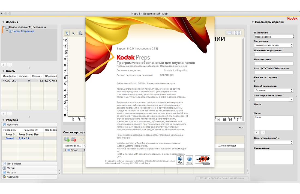Expand the press run item in Список проходов
The width and height of the screenshot is (300, 194).
pyautogui.click(x=66, y=150)
